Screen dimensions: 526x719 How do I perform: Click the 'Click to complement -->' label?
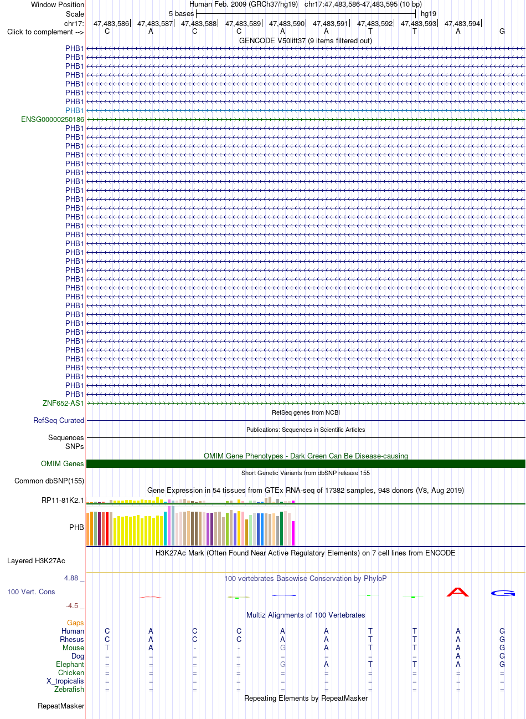coord(45,32)
